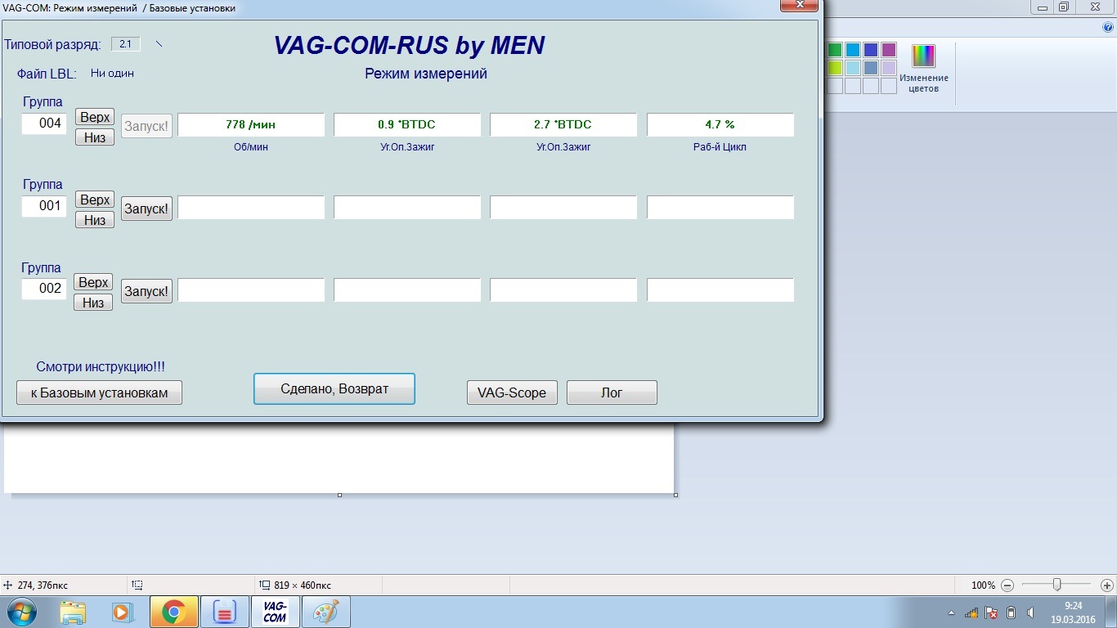Click Низ for Group 002
The image size is (1117, 628).
[94, 303]
